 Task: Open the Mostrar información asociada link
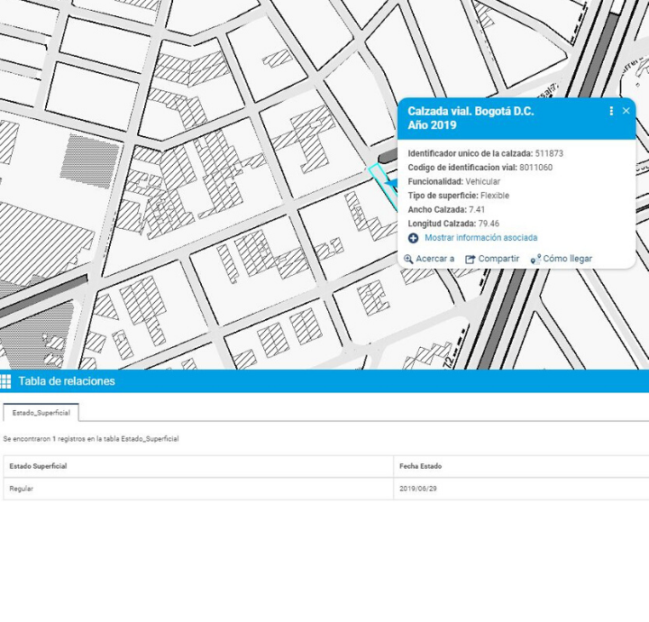[x=480, y=238]
